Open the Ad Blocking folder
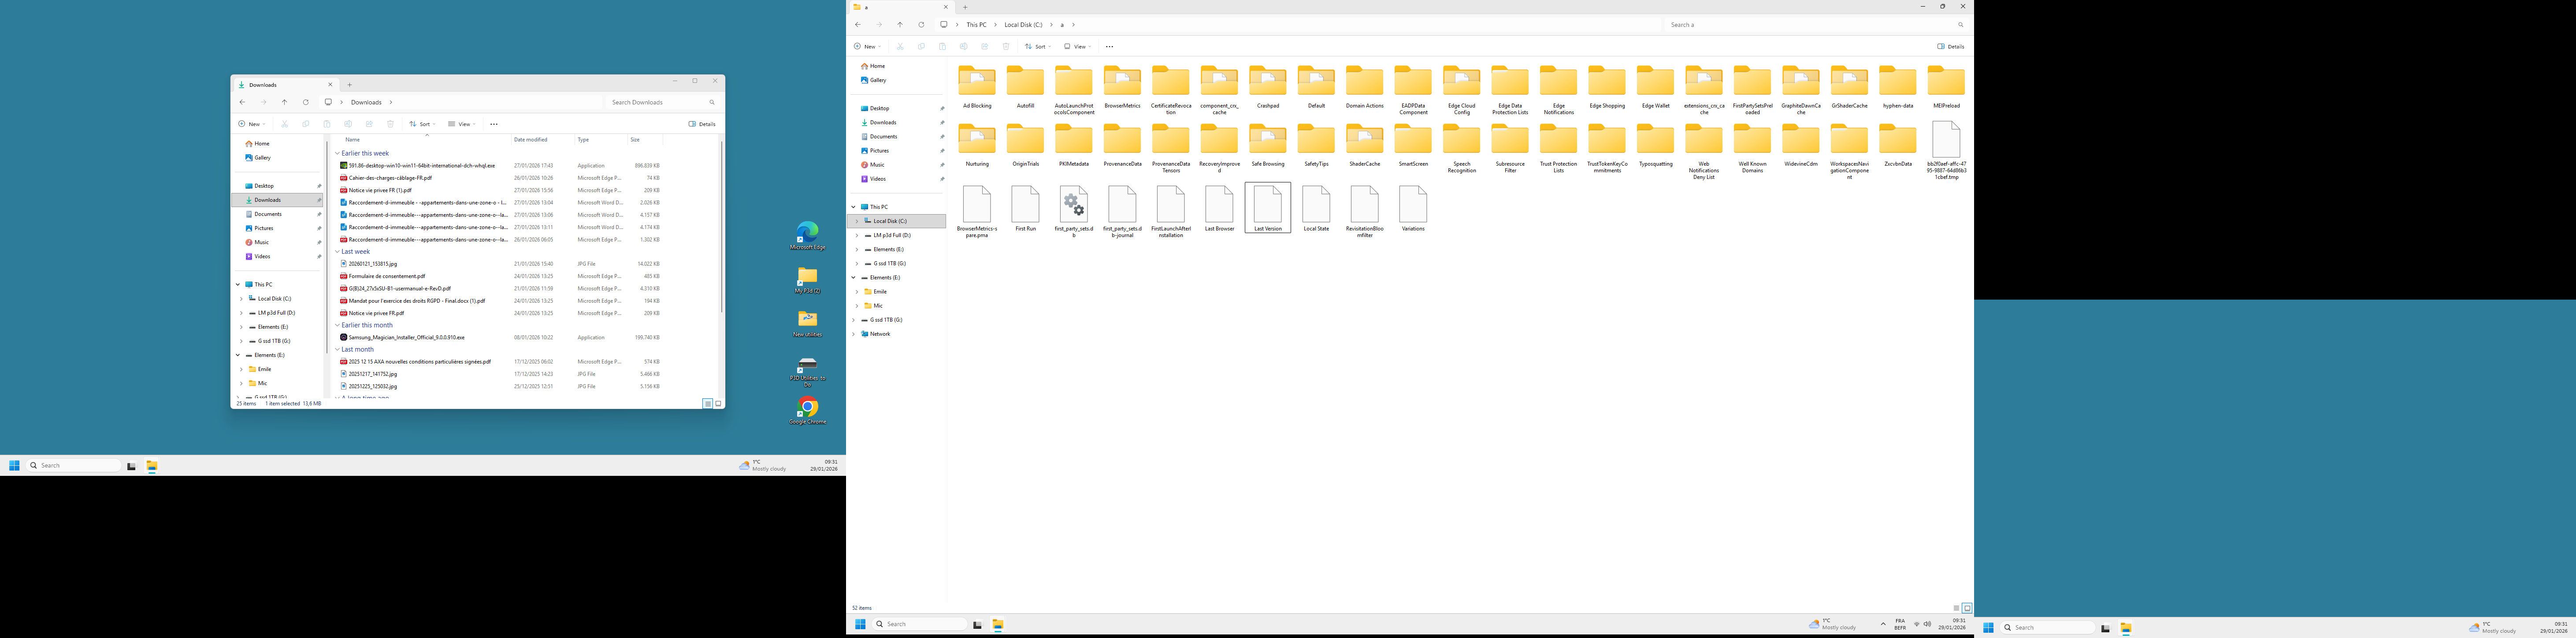The image size is (2576, 638). tap(977, 87)
